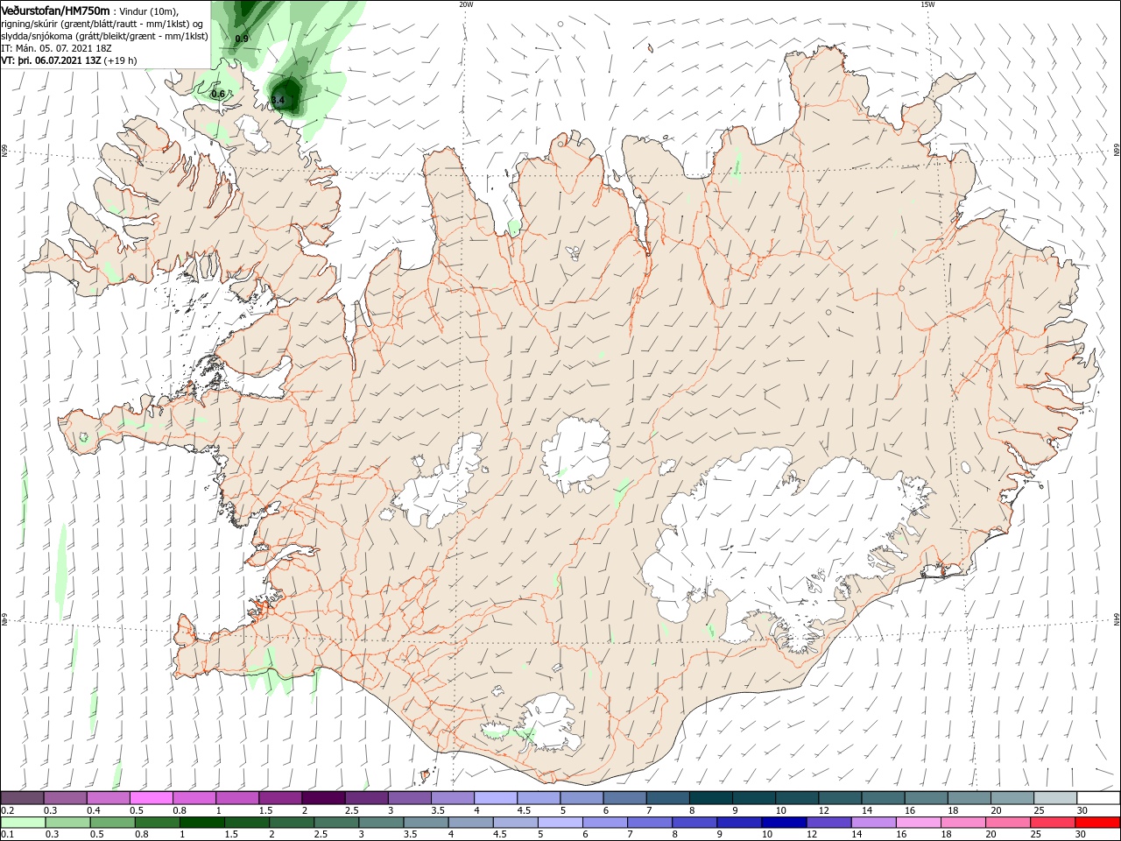Select the rain-scale swatch starting at 2
The width and height of the screenshot is (1121, 841).
click(292, 823)
